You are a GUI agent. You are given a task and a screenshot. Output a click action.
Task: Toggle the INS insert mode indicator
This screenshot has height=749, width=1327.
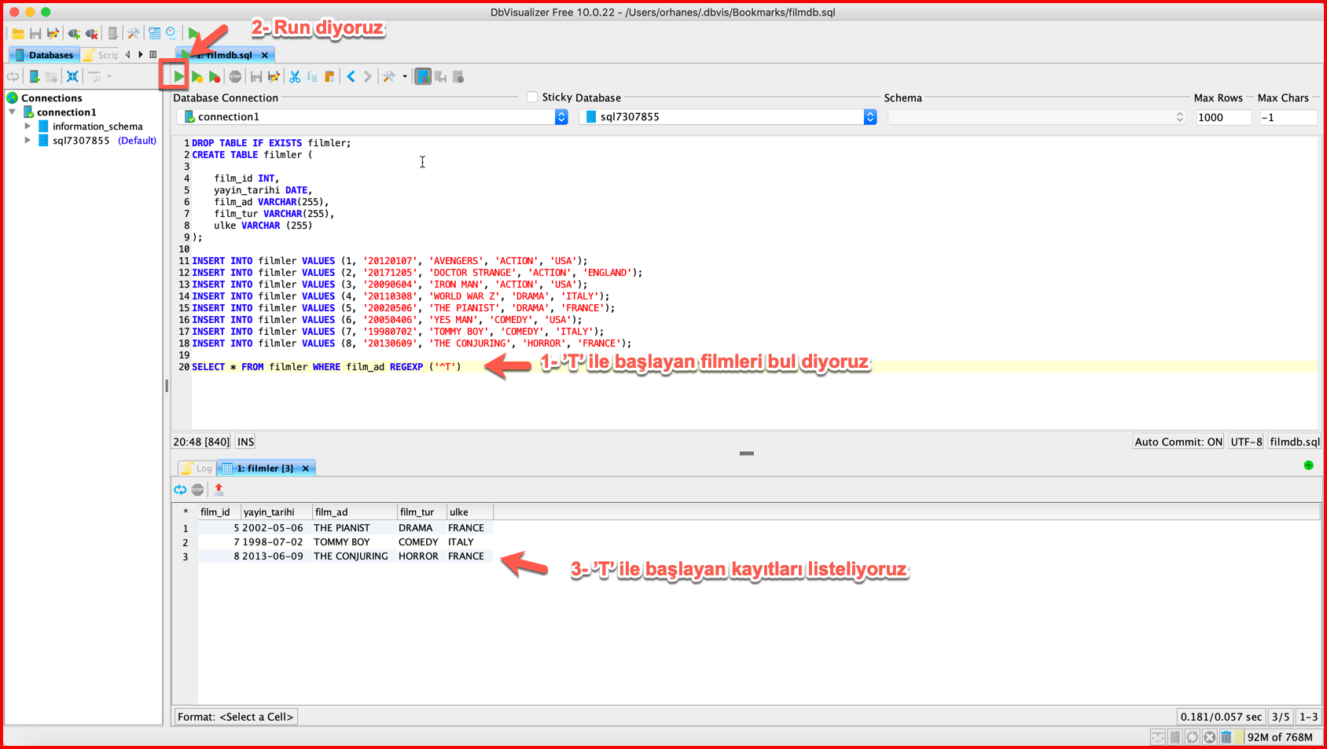point(245,442)
